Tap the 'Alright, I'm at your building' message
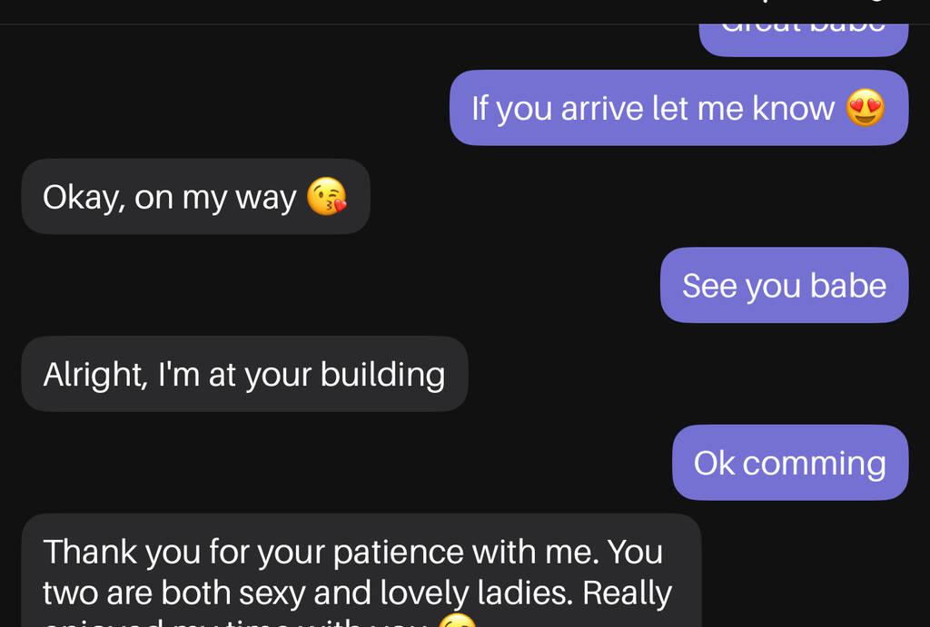This screenshot has width=930, height=627. (x=243, y=374)
